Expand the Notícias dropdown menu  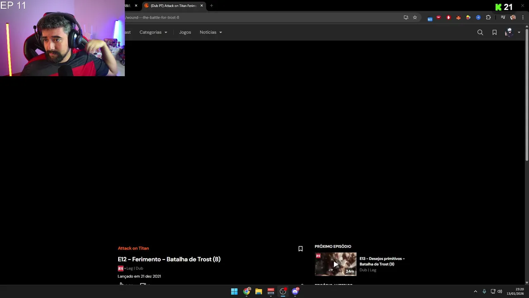point(211,32)
